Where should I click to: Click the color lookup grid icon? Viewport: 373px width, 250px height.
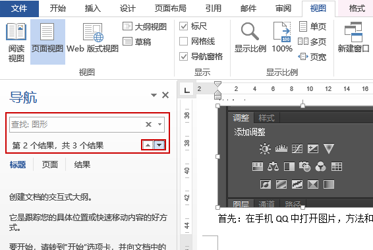pyautogui.click(x=337, y=166)
